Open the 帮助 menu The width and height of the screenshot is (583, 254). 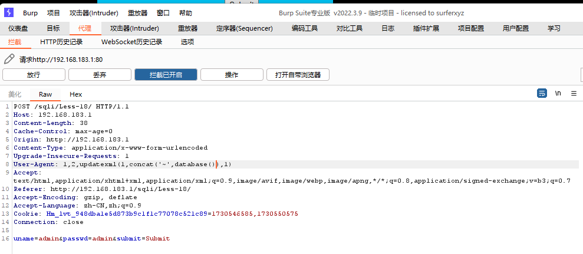coord(186,13)
